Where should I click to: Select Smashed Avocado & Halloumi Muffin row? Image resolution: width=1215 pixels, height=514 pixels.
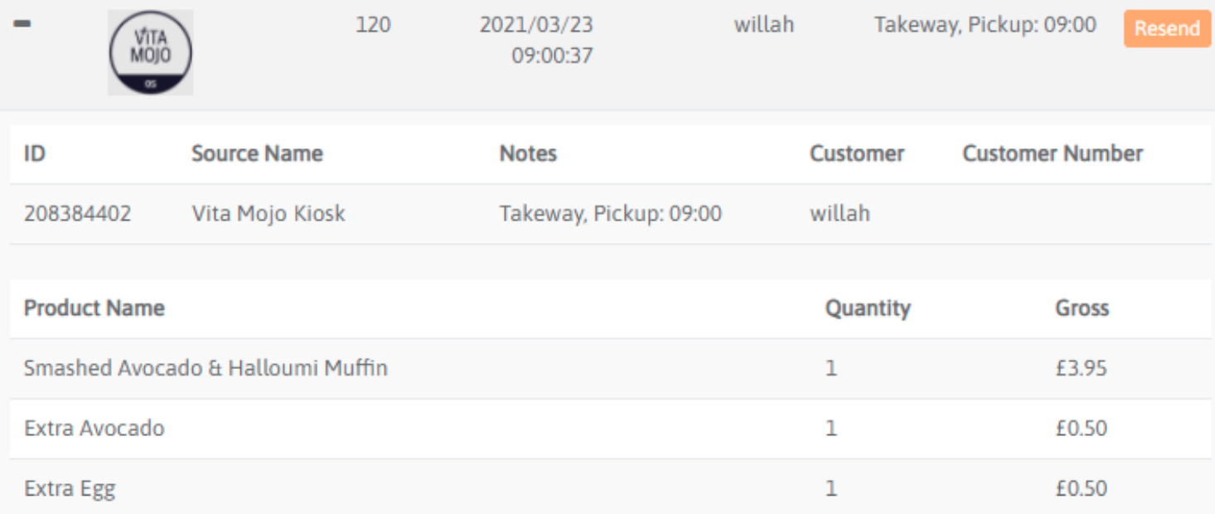click(x=206, y=368)
